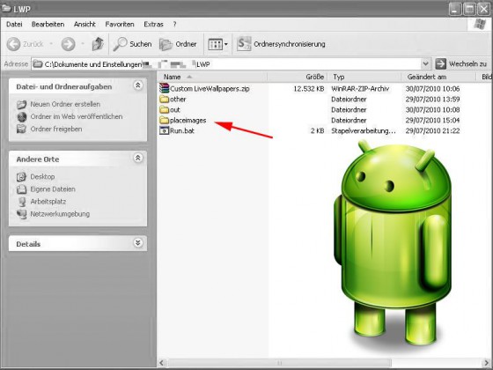The width and height of the screenshot is (493, 370).
Task: Click the Web veröffentlichen globe icon
Action: click(21, 116)
